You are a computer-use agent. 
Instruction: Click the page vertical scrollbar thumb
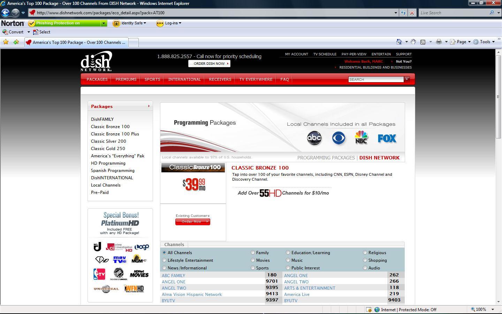pos(498,97)
